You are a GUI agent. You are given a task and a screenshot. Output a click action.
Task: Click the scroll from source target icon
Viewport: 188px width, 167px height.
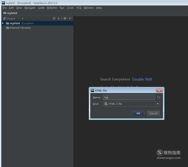point(54,18)
